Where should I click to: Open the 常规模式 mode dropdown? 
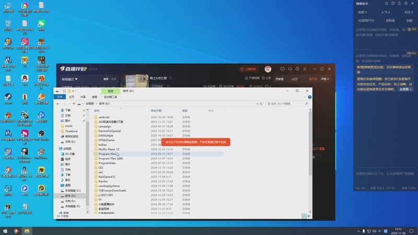tap(69, 79)
